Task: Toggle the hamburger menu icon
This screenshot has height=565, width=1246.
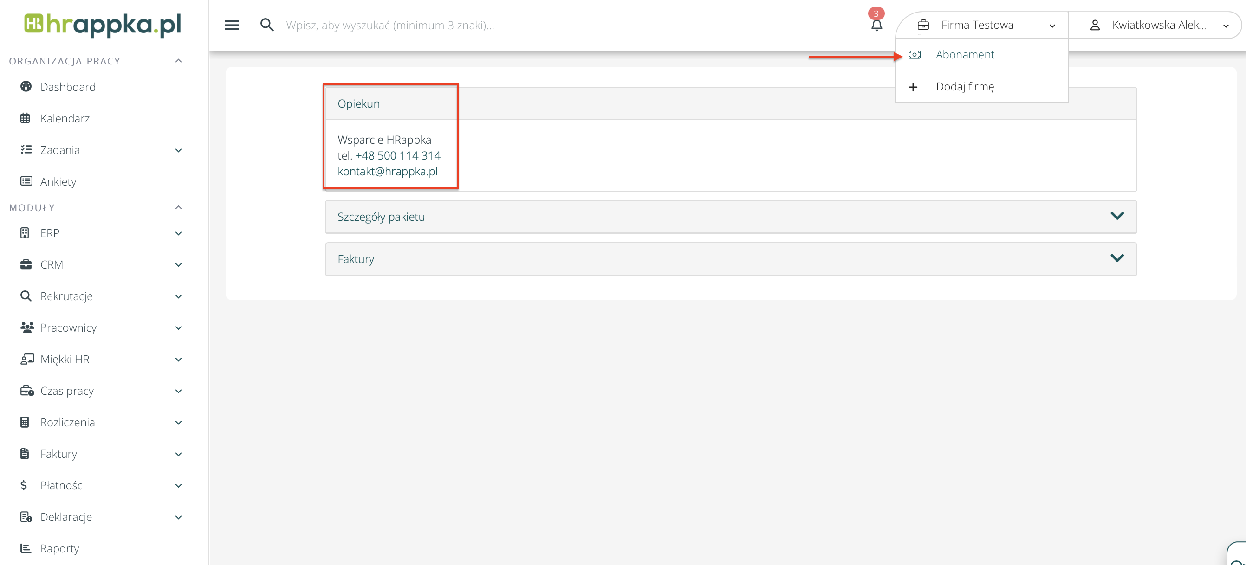Action: click(231, 25)
